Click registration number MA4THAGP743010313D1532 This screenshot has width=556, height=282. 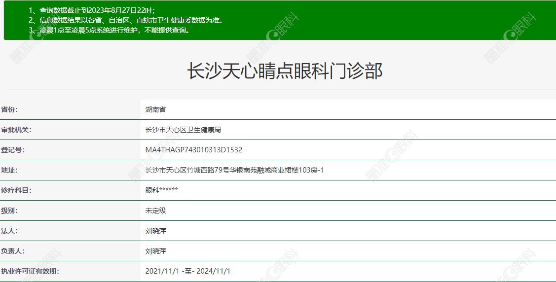pos(194,150)
